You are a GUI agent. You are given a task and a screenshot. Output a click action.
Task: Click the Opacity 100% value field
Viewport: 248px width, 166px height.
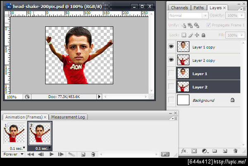(x=232, y=16)
